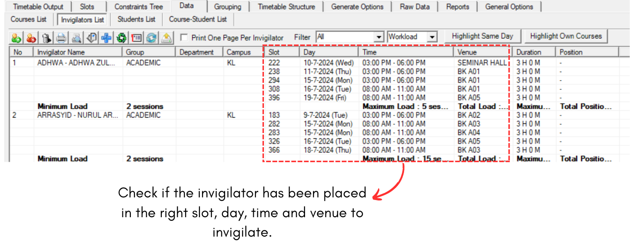This screenshot has height=241, width=641.
Task: Enable Print One Page Per Invigilator
Action: coord(184,38)
